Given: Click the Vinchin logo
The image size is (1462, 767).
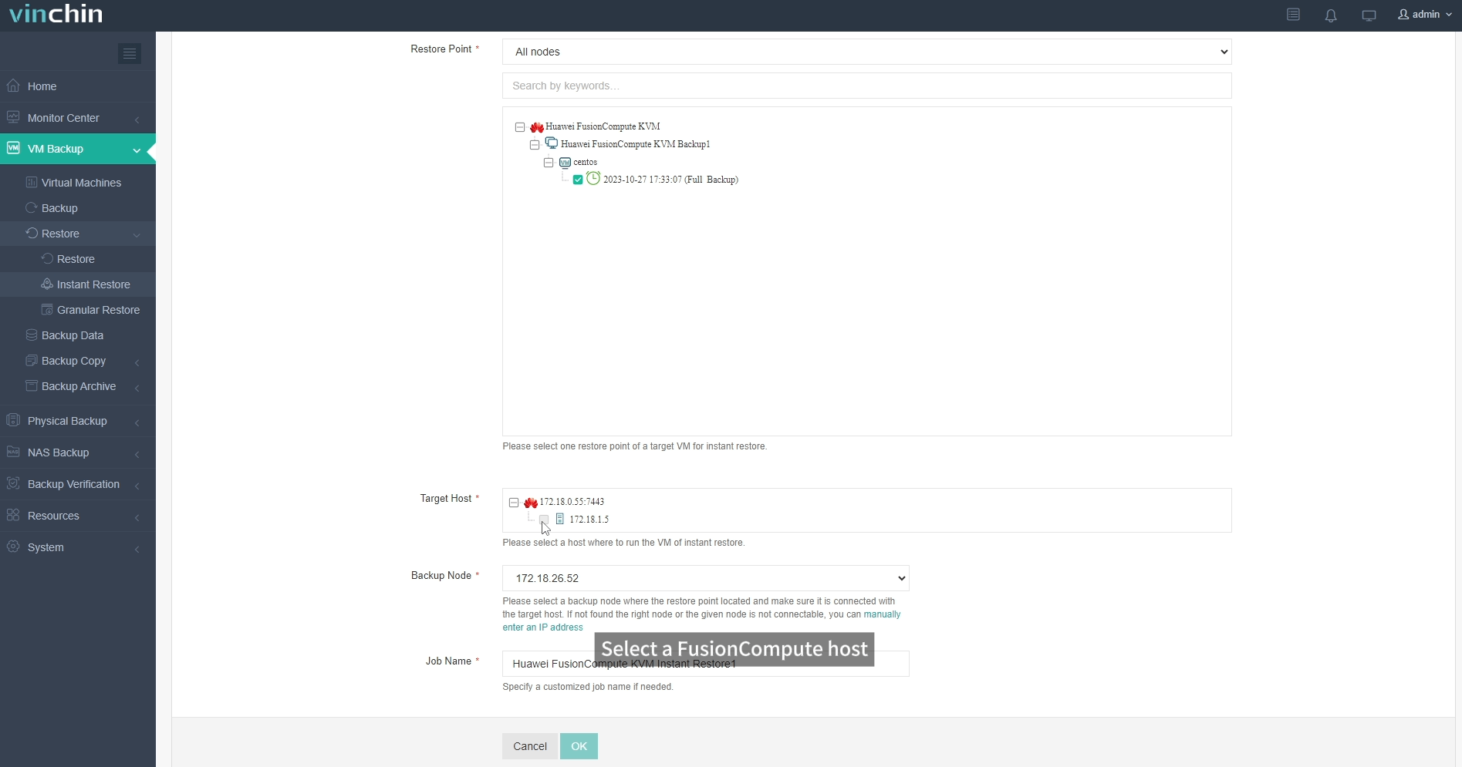Looking at the screenshot, I should [x=56, y=14].
